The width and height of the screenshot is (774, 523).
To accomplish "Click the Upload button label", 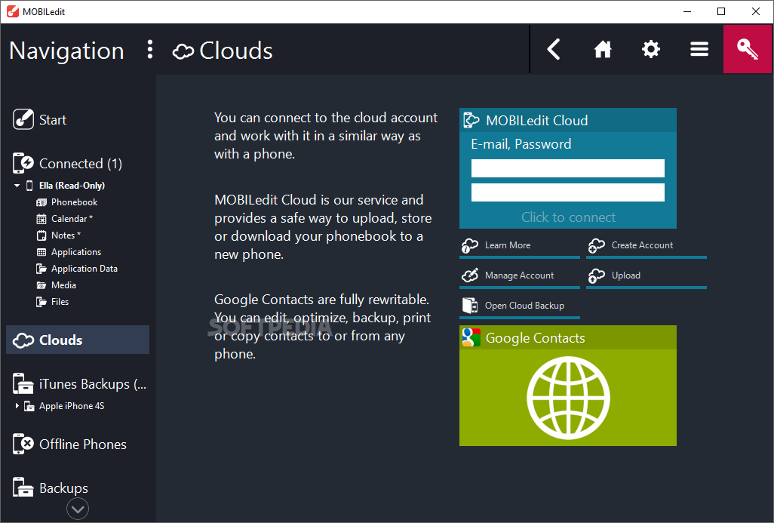I will (x=626, y=275).
